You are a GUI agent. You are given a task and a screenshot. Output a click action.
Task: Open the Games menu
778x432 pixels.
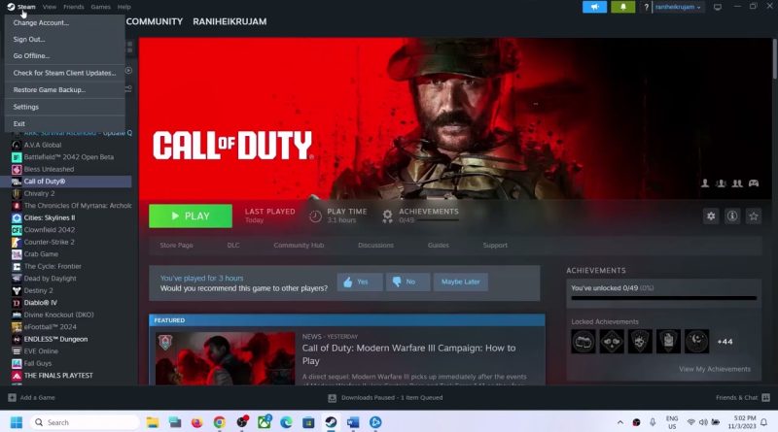coord(101,7)
